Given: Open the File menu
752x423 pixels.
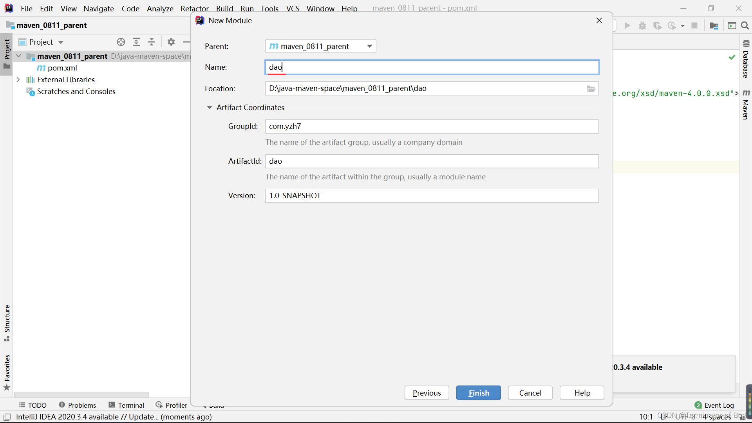Looking at the screenshot, I should click(26, 9).
